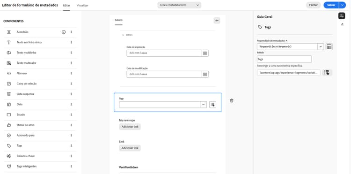
Task: Expand the Tags field dropdown arrow
Action: pos(203,105)
